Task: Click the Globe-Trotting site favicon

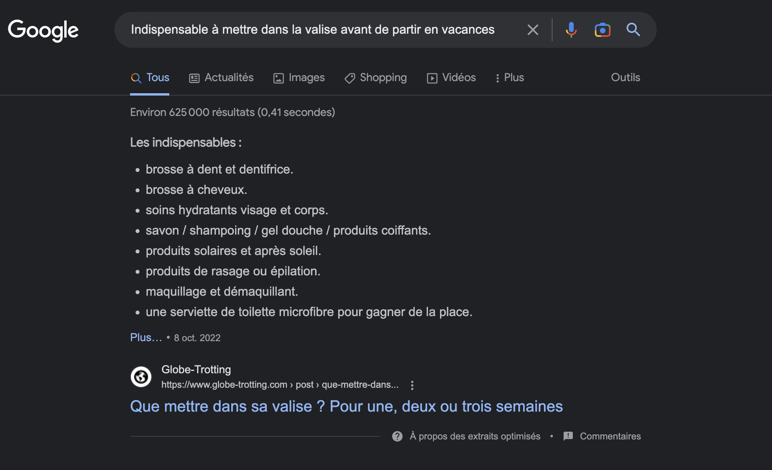Action: (141, 377)
